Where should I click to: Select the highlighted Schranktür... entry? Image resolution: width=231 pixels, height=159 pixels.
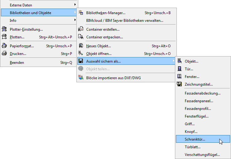(203, 139)
